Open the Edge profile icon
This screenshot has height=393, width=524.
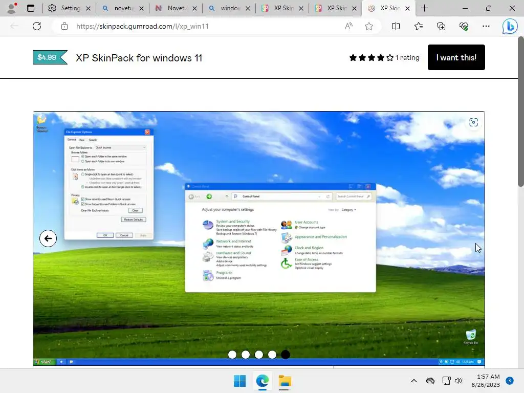click(x=12, y=8)
